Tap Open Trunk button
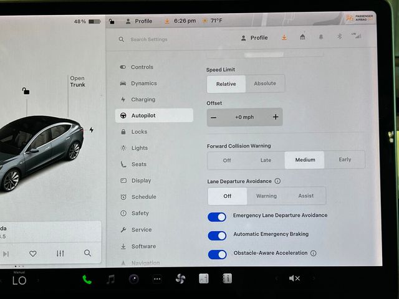This screenshot has width=399, height=299. 77,82
